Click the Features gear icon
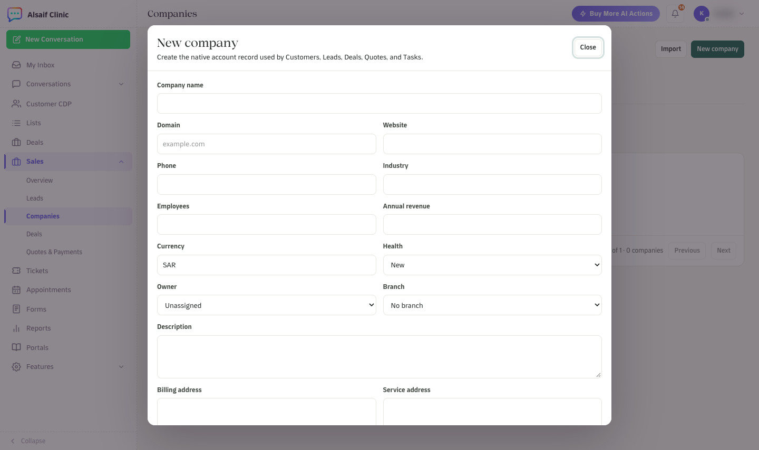 pos(16,367)
